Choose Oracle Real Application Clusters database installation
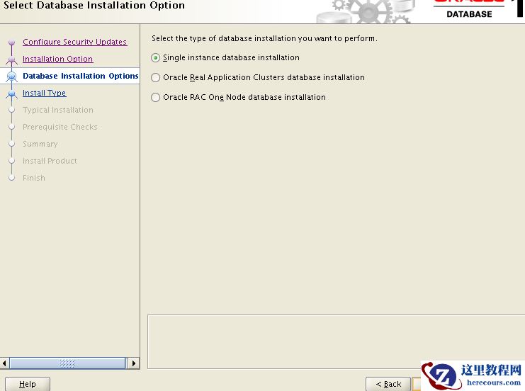525x391 pixels. (155, 78)
